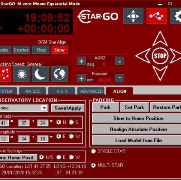This screenshot has height=181, width=181.
Task: Click longitude degrees field 12
Action: 4,138
